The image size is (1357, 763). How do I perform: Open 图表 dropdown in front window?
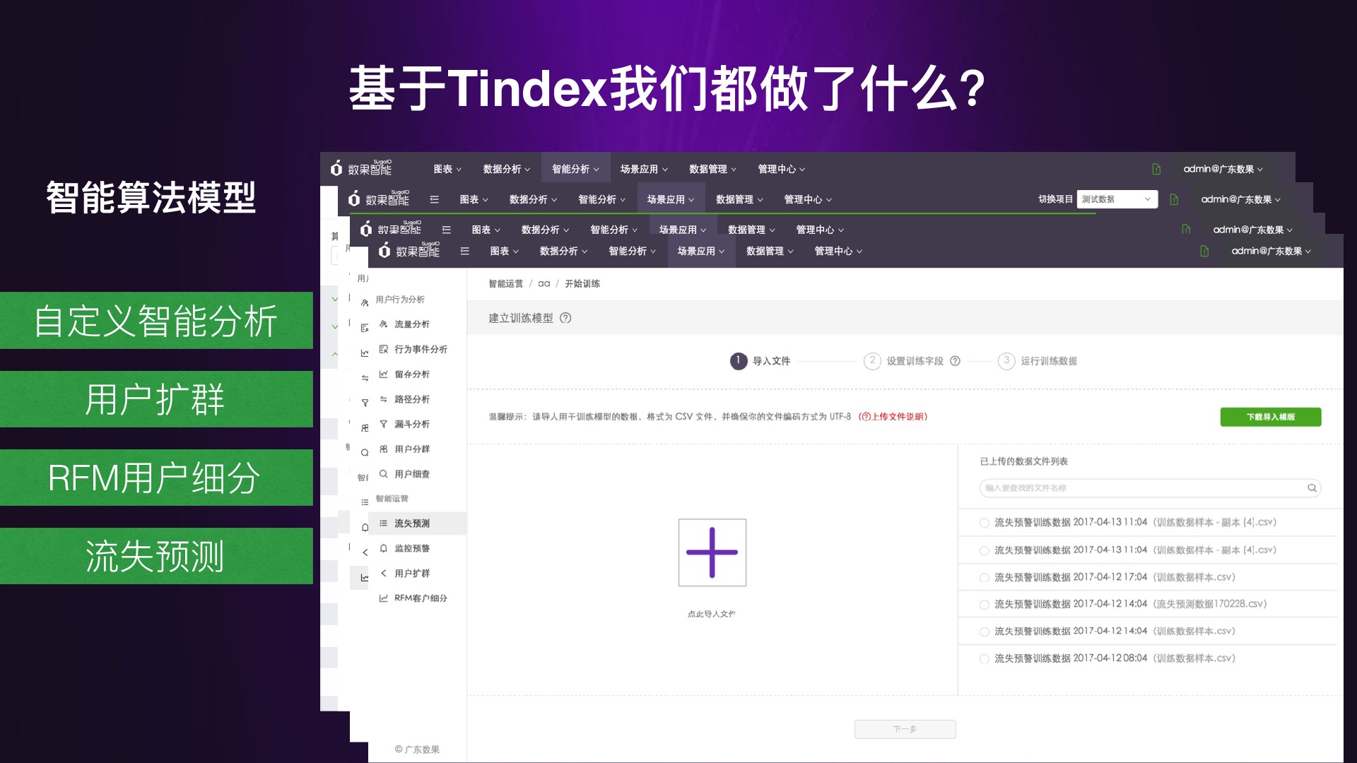[504, 251]
